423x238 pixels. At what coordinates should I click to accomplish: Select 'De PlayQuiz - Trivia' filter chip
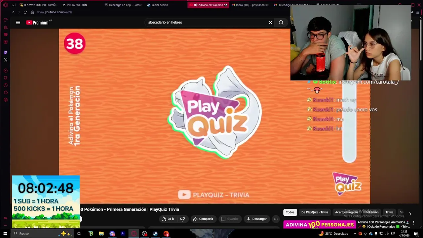[315, 212]
